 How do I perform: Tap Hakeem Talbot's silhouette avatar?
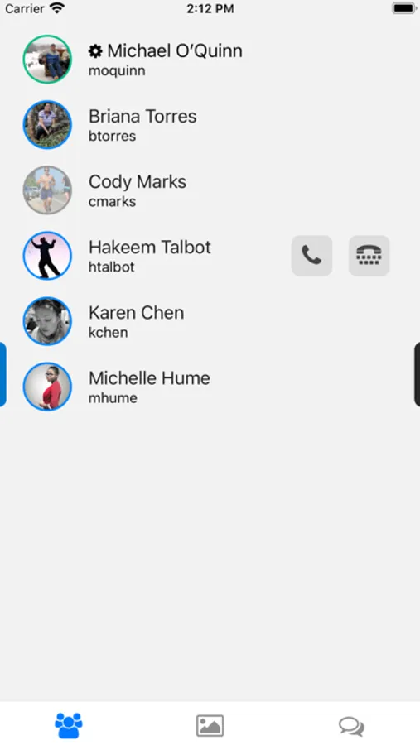47,256
